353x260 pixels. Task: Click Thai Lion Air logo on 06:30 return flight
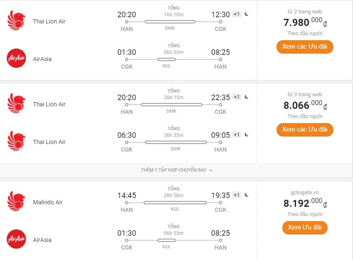coord(16,142)
